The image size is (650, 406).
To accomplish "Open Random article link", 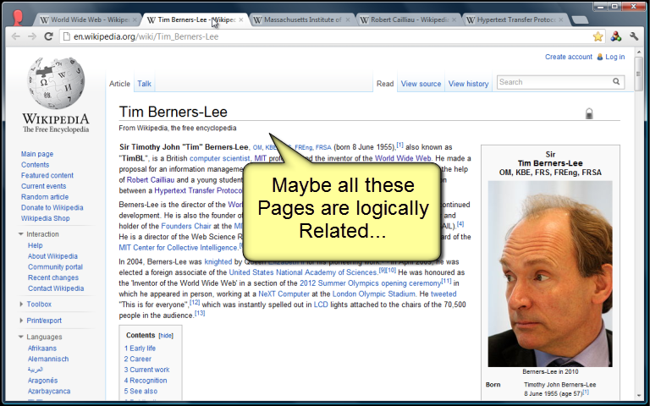I will pyautogui.click(x=45, y=197).
